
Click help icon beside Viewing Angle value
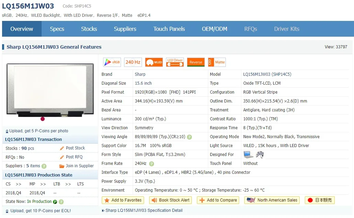point(189,137)
